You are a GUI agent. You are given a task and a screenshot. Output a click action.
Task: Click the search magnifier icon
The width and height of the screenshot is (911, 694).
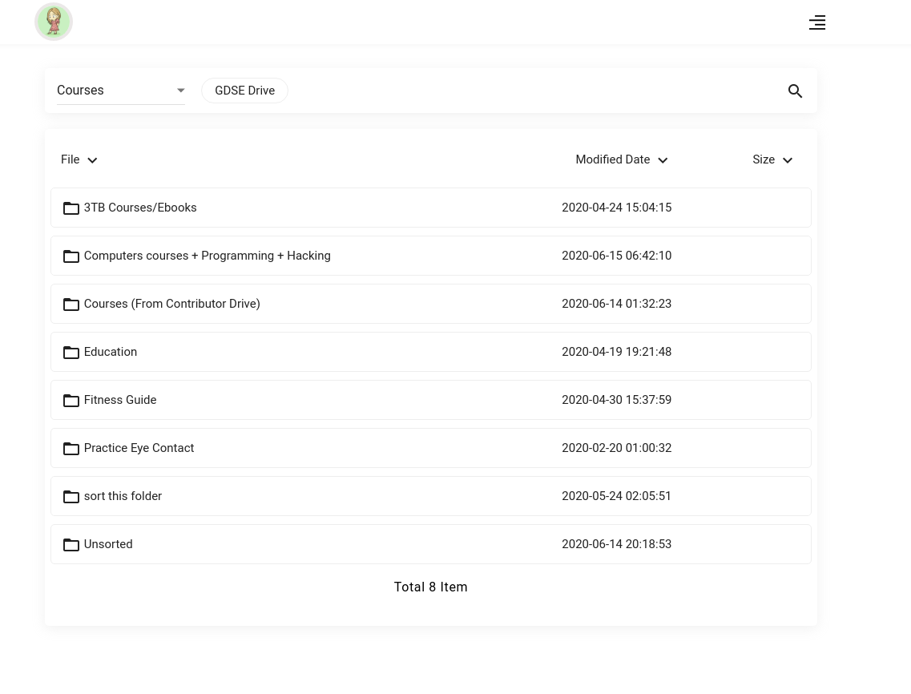click(795, 91)
